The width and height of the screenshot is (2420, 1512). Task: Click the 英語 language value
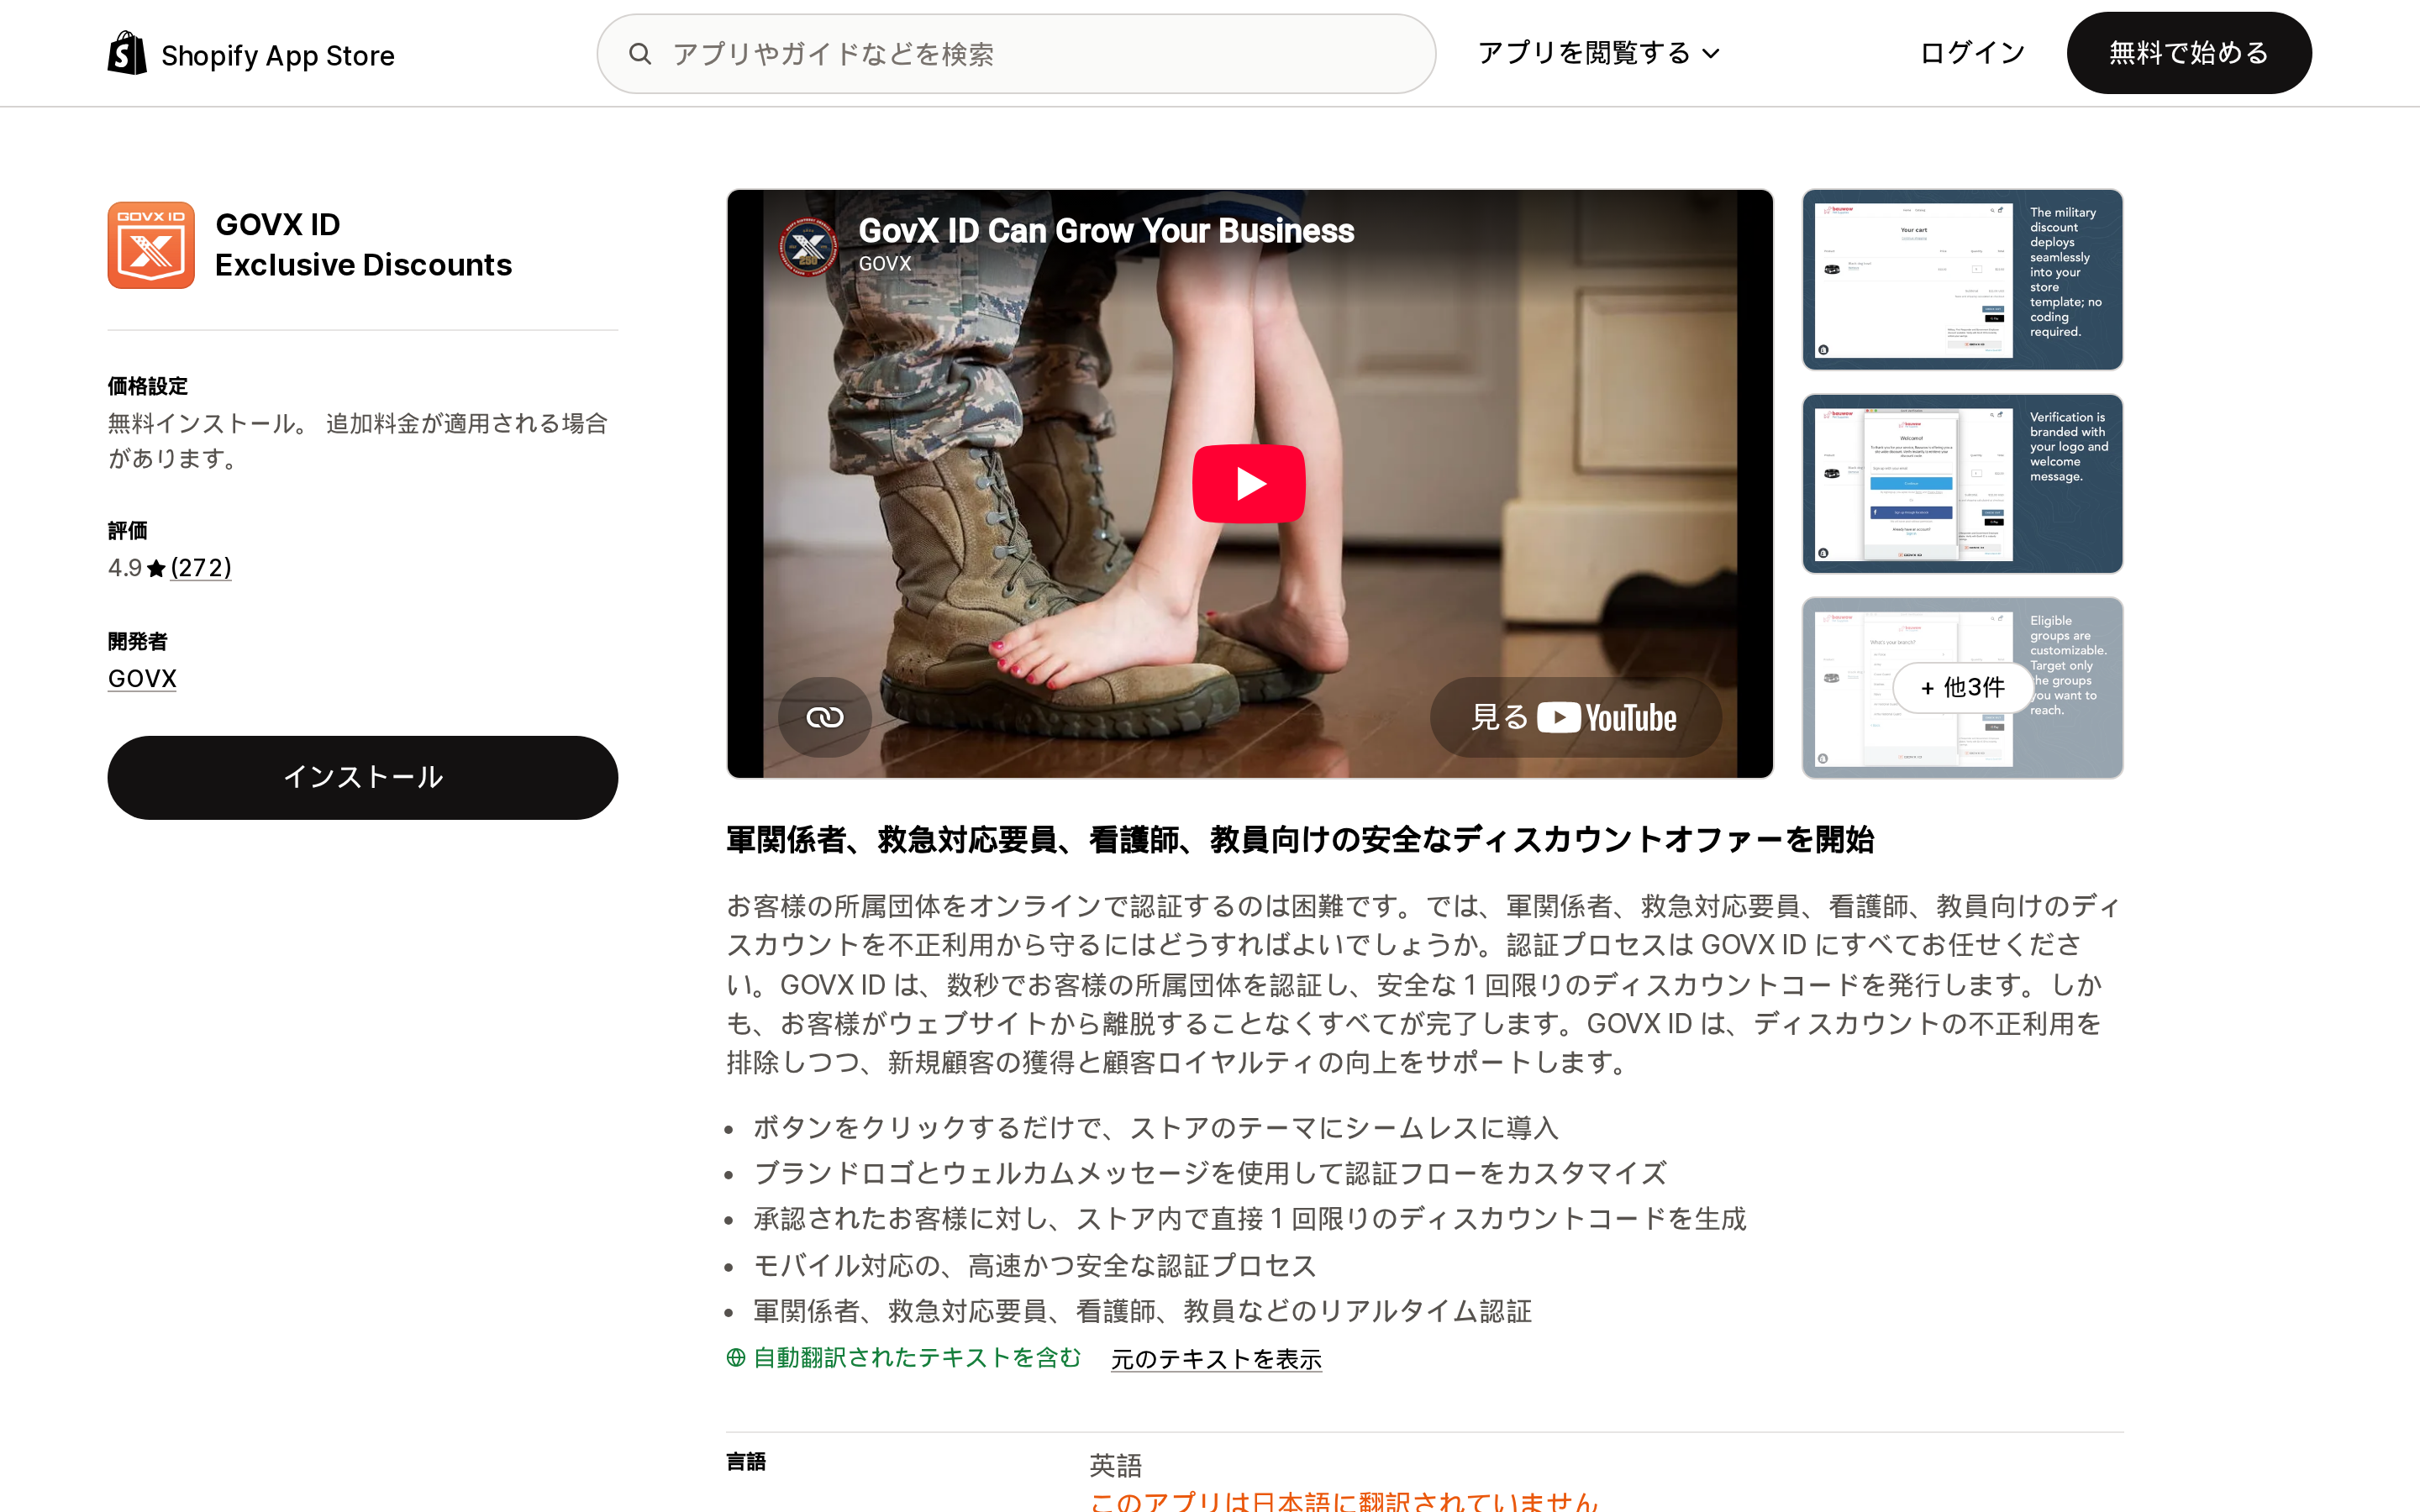(1116, 1466)
